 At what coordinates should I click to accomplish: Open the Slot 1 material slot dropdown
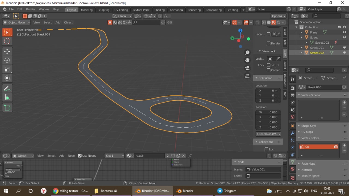pos(114,156)
